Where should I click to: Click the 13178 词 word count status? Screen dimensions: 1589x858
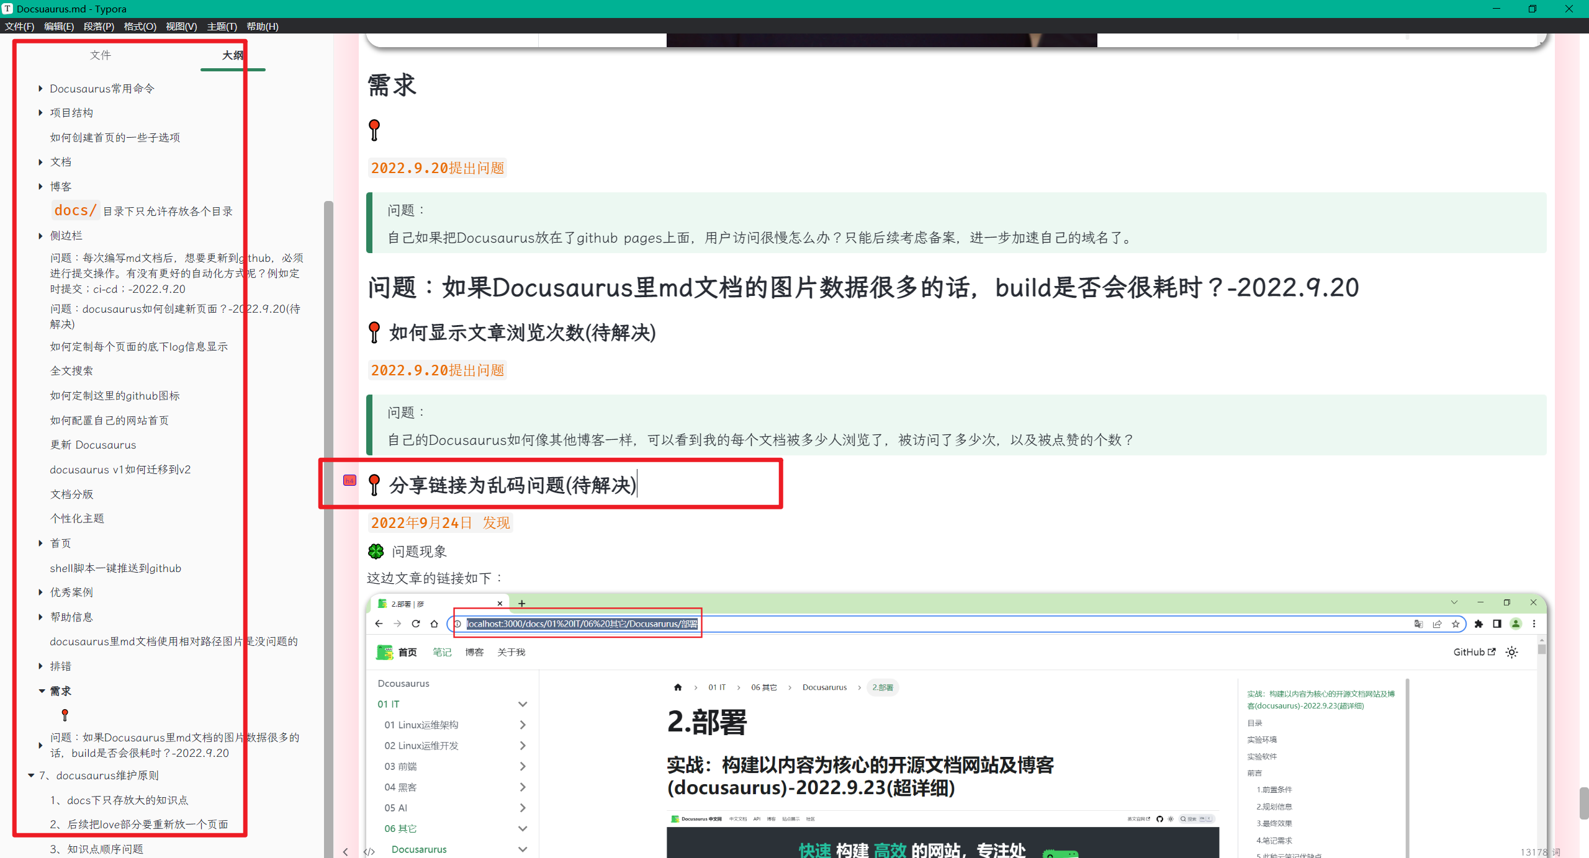click(x=1541, y=852)
